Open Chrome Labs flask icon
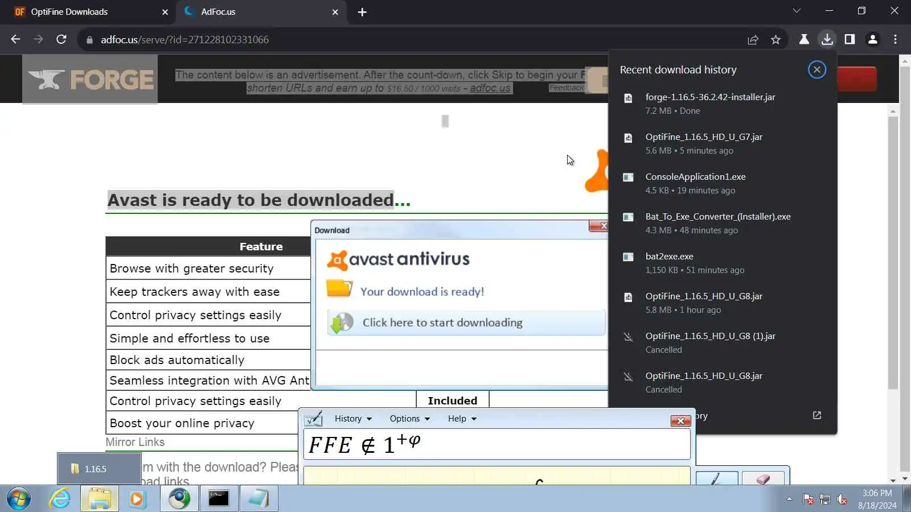This screenshot has width=911, height=512. coord(804,39)
